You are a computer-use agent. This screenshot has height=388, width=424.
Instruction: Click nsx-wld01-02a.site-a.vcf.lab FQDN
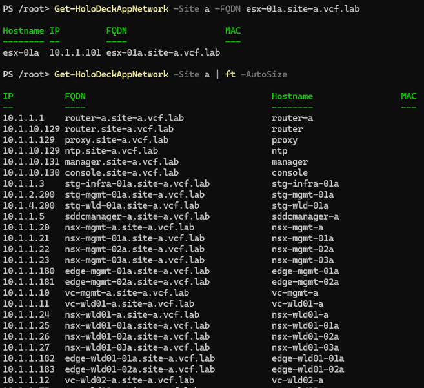(x=137, y=336)
